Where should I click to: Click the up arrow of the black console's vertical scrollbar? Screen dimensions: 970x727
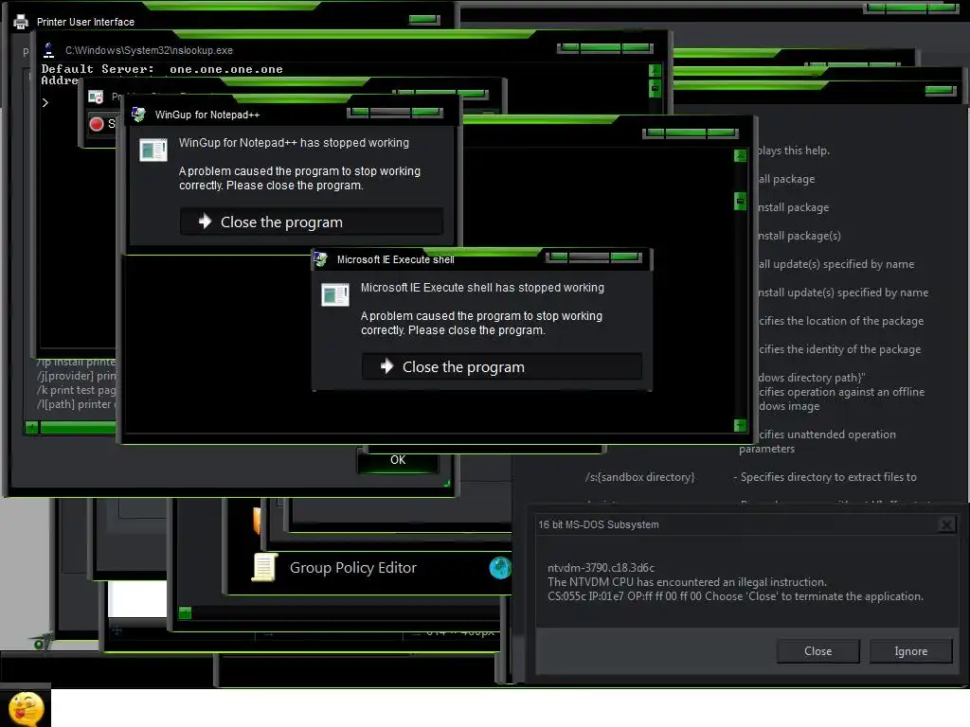[740, 156]
